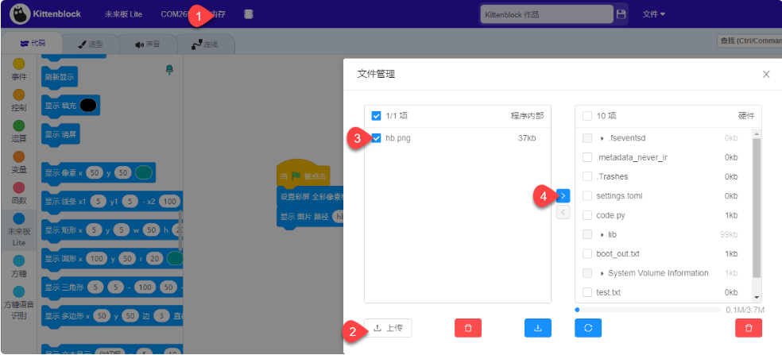Delete selected program files with left red trash button

click(468, 328)
